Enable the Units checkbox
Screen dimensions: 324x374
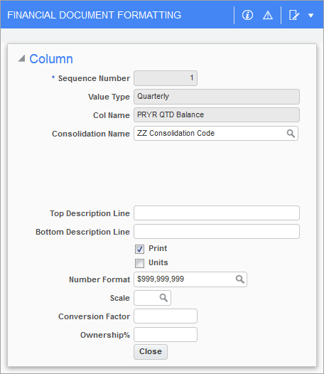139,263
